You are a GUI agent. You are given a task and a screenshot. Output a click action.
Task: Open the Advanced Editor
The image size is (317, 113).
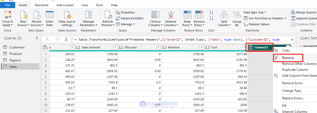pyautogui.click(x=129, y=18)
